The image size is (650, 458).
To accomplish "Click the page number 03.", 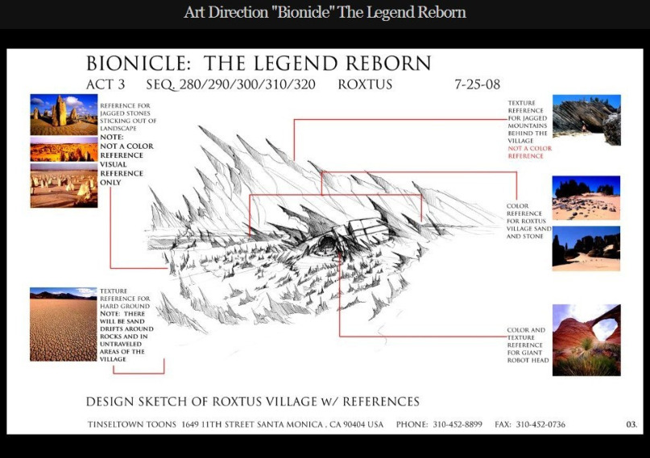I will tap(631, 424).
